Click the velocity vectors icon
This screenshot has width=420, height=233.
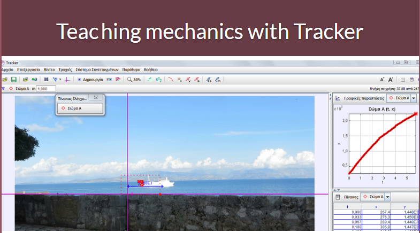[x=188, y=79]
